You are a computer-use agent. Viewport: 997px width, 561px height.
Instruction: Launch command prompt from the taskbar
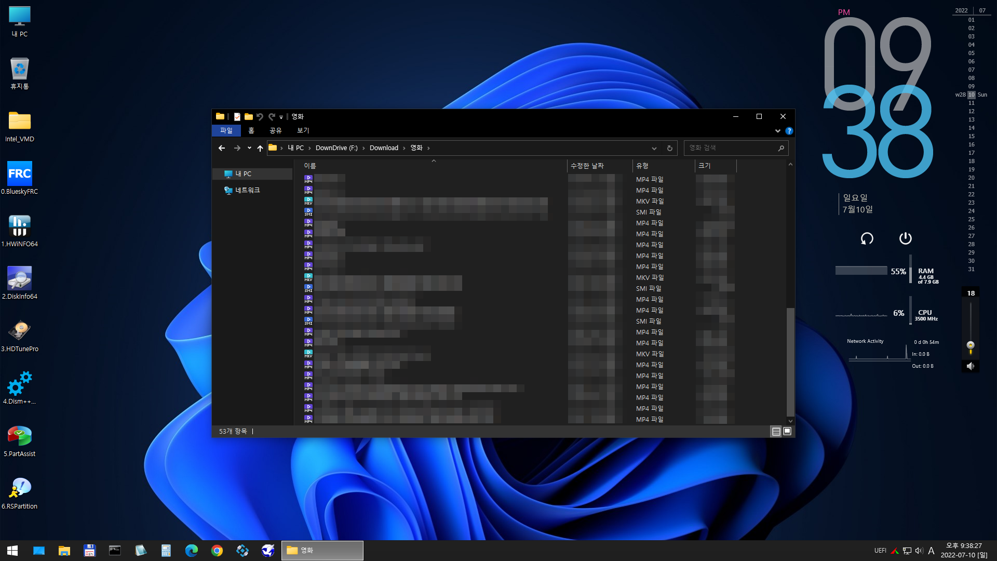click(x=115, y=551)
